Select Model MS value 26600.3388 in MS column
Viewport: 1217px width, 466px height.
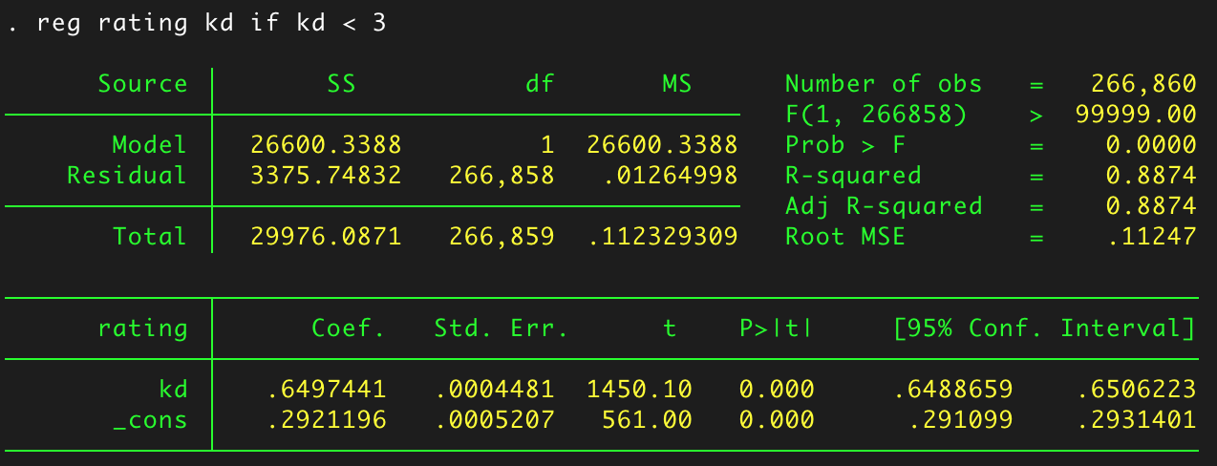662,145
